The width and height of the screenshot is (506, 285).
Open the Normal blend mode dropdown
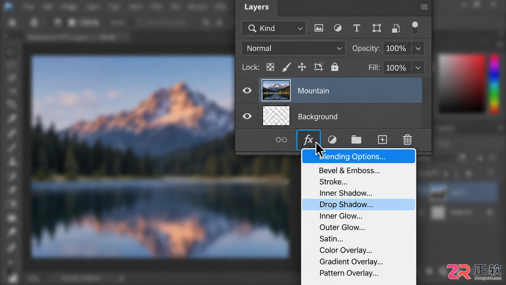(x=293, y=48)
